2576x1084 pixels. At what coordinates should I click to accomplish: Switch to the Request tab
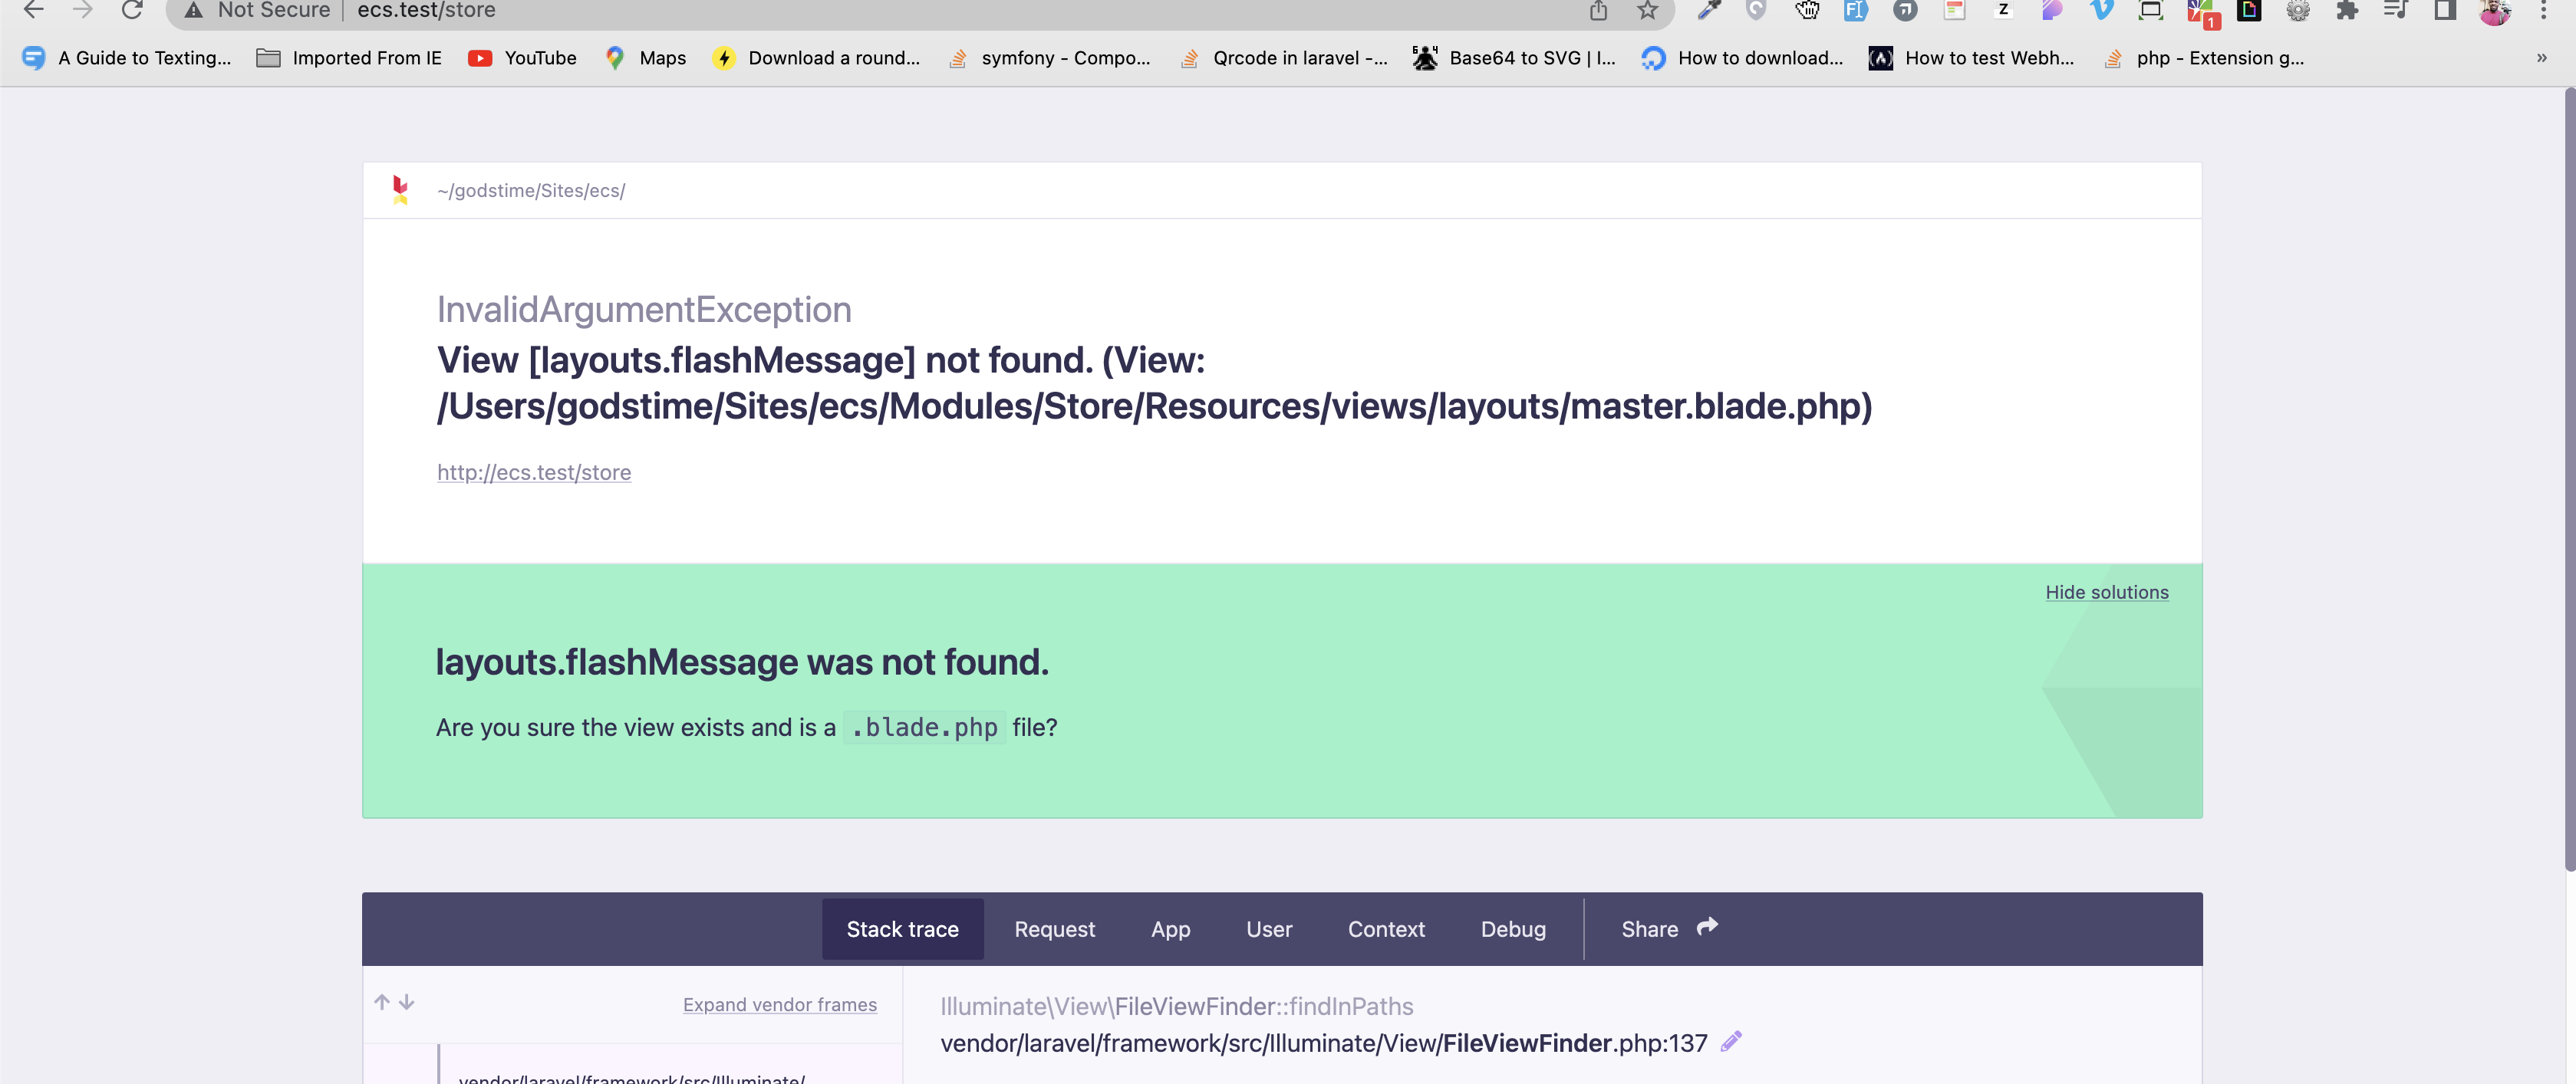point(1055,928)
